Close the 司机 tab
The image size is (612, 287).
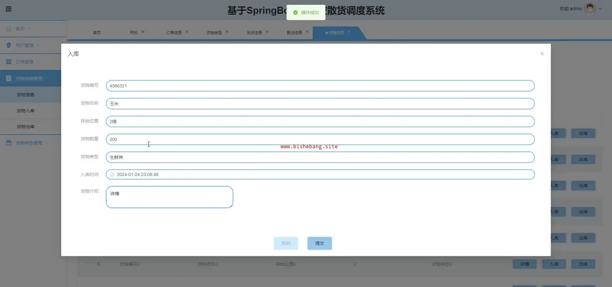click(143, 32)
